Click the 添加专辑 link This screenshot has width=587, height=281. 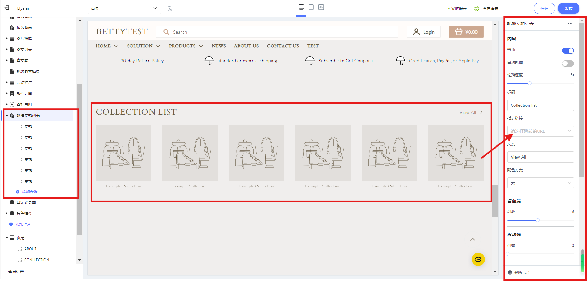coord(30,192)
